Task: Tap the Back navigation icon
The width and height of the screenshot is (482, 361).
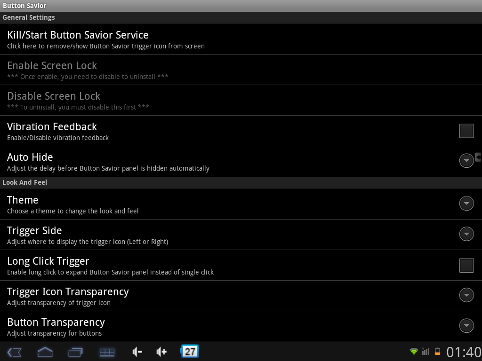Action: (x=14, y=352)
